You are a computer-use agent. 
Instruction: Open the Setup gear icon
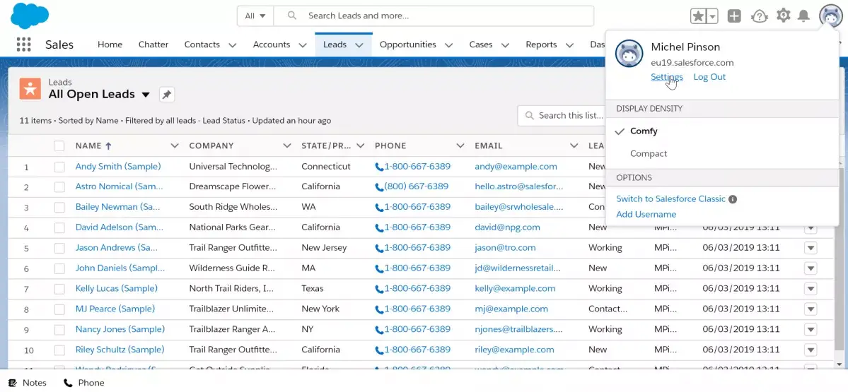(783, 16)
